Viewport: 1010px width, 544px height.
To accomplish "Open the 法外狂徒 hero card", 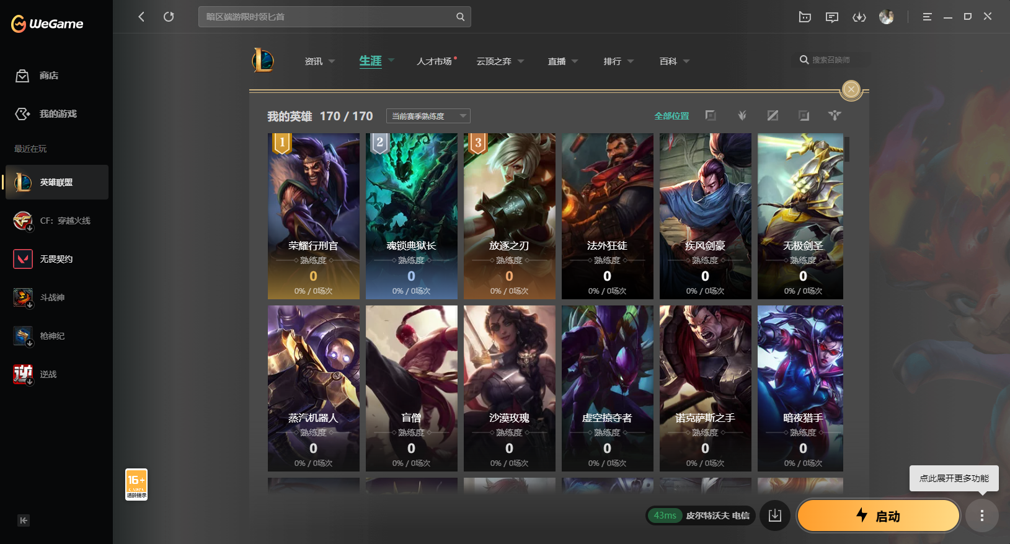I will click(608, 216).
